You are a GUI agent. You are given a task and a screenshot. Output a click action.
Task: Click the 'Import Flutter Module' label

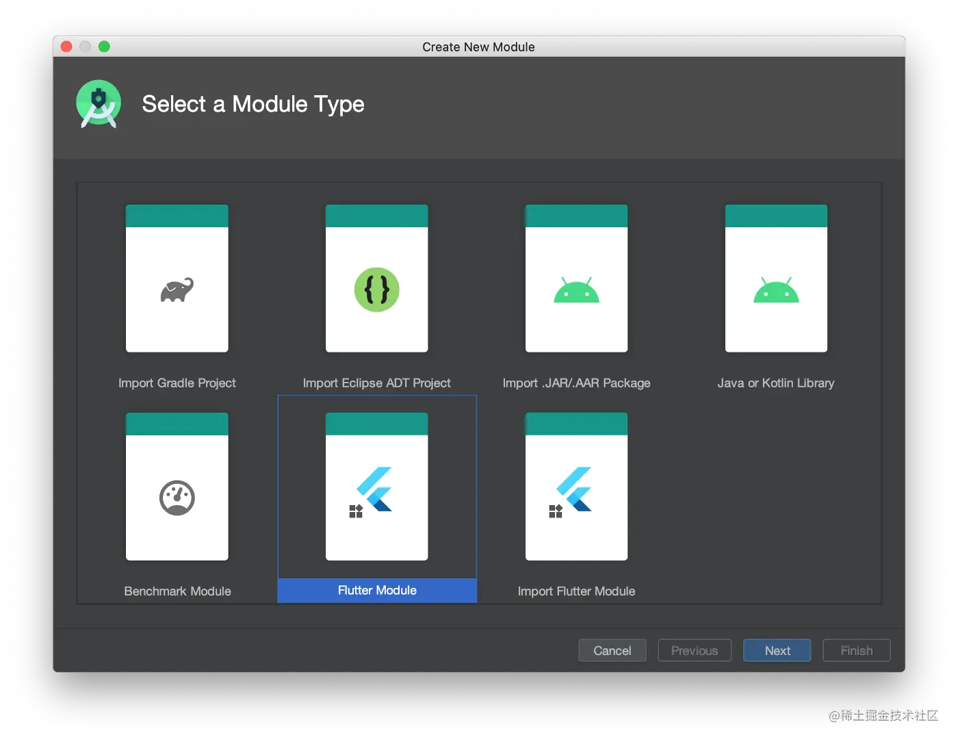click(x=577, y=591)
